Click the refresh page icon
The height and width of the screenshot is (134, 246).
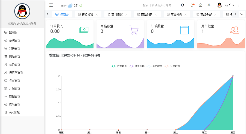pyautogui.click(x=183, y=5)
